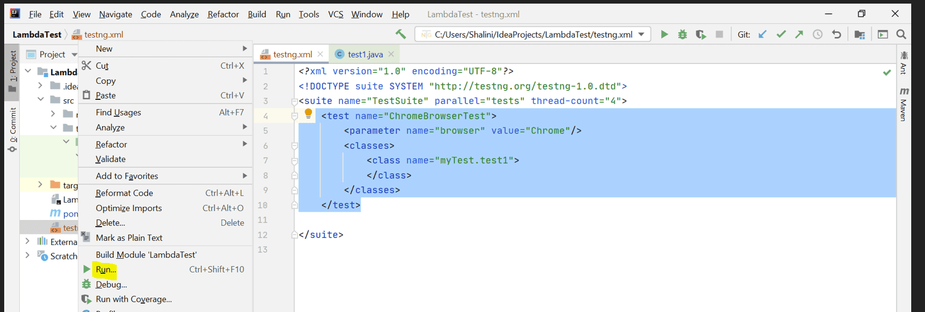
Task: Choose Run... from the context menu
Action: tap(165, 270)
